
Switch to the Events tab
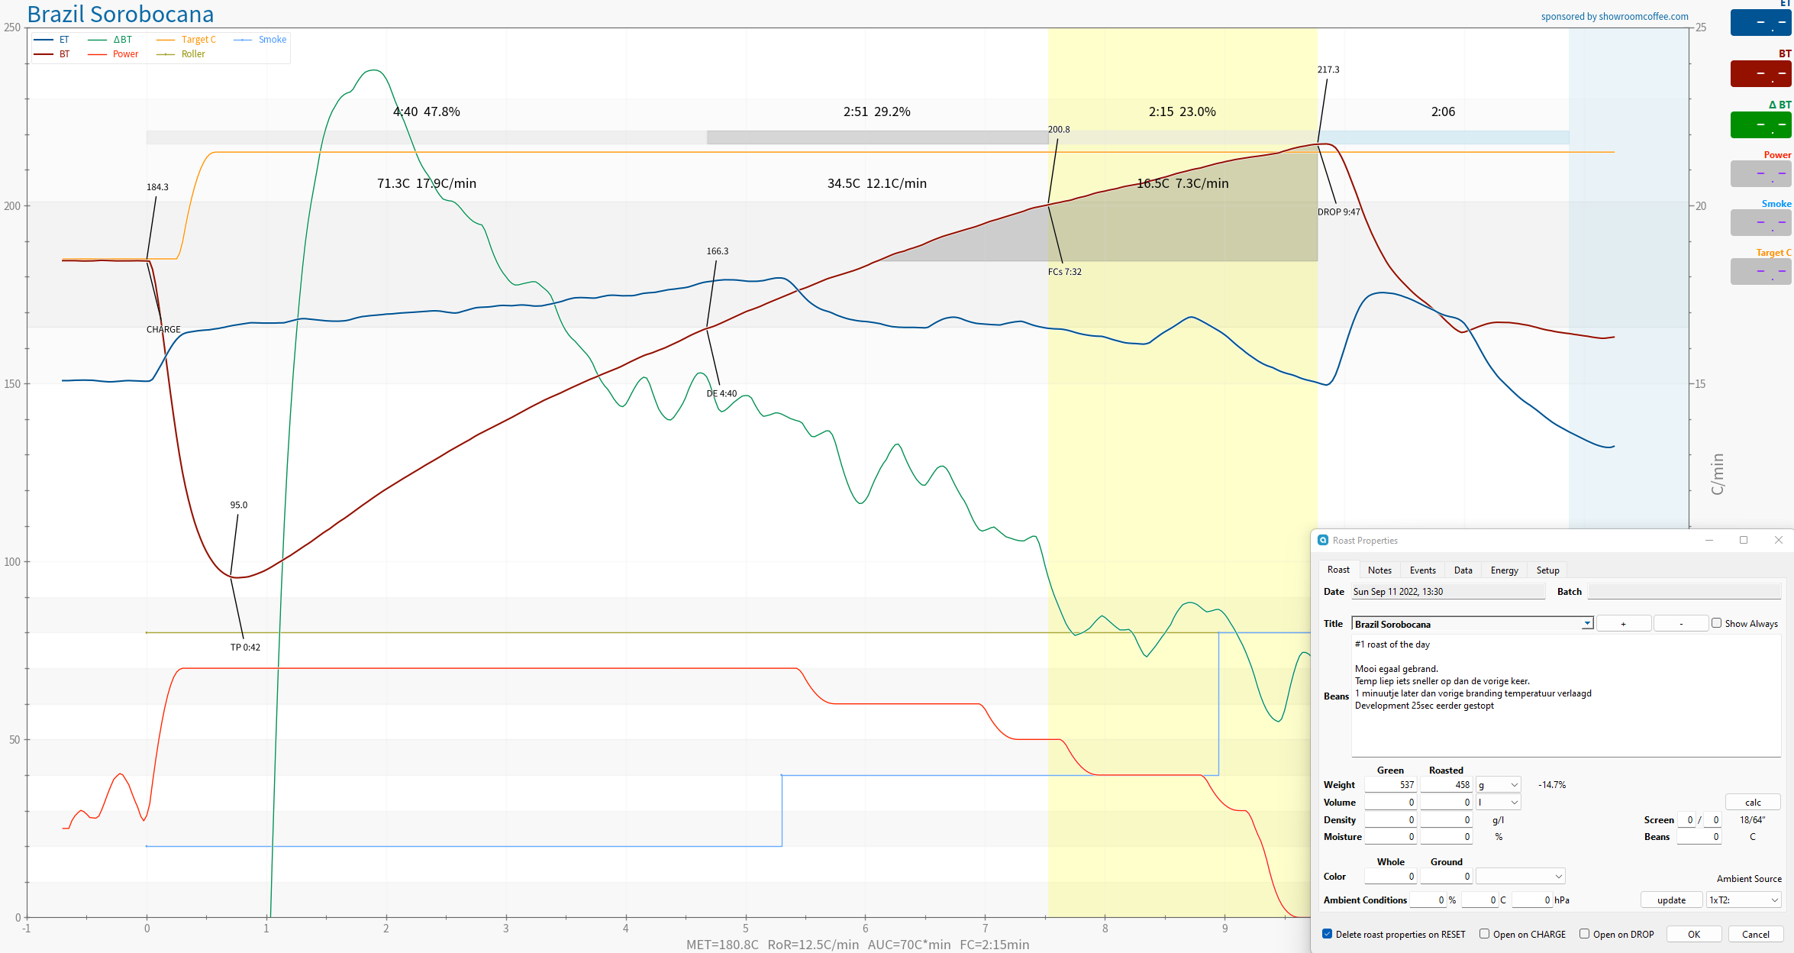coord(1422,570)
